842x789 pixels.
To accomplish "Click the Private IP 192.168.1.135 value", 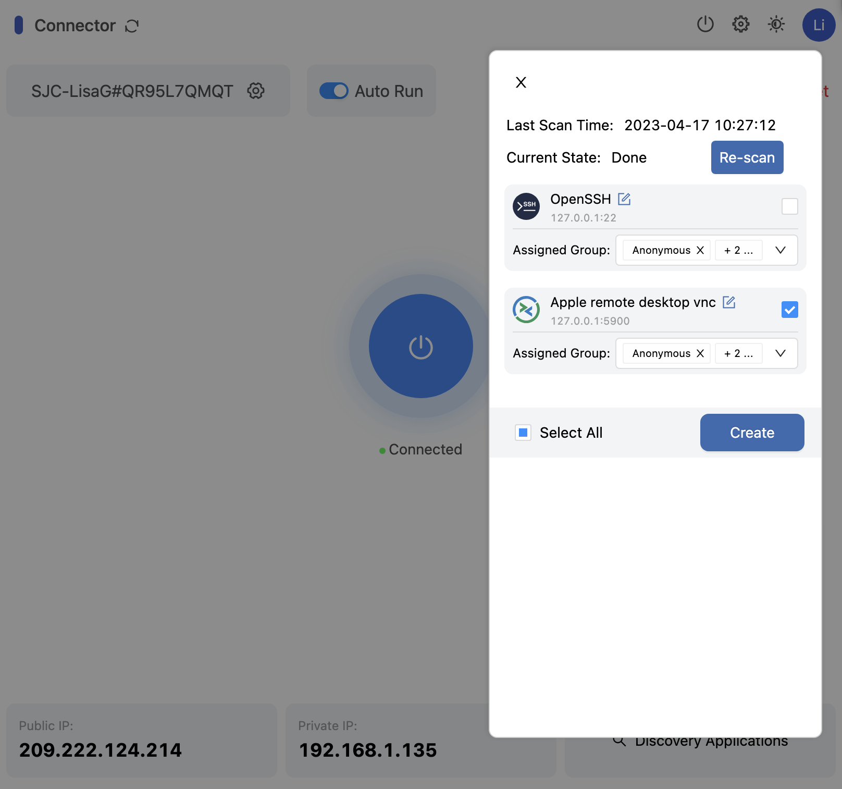I will (x=368, y=750).
